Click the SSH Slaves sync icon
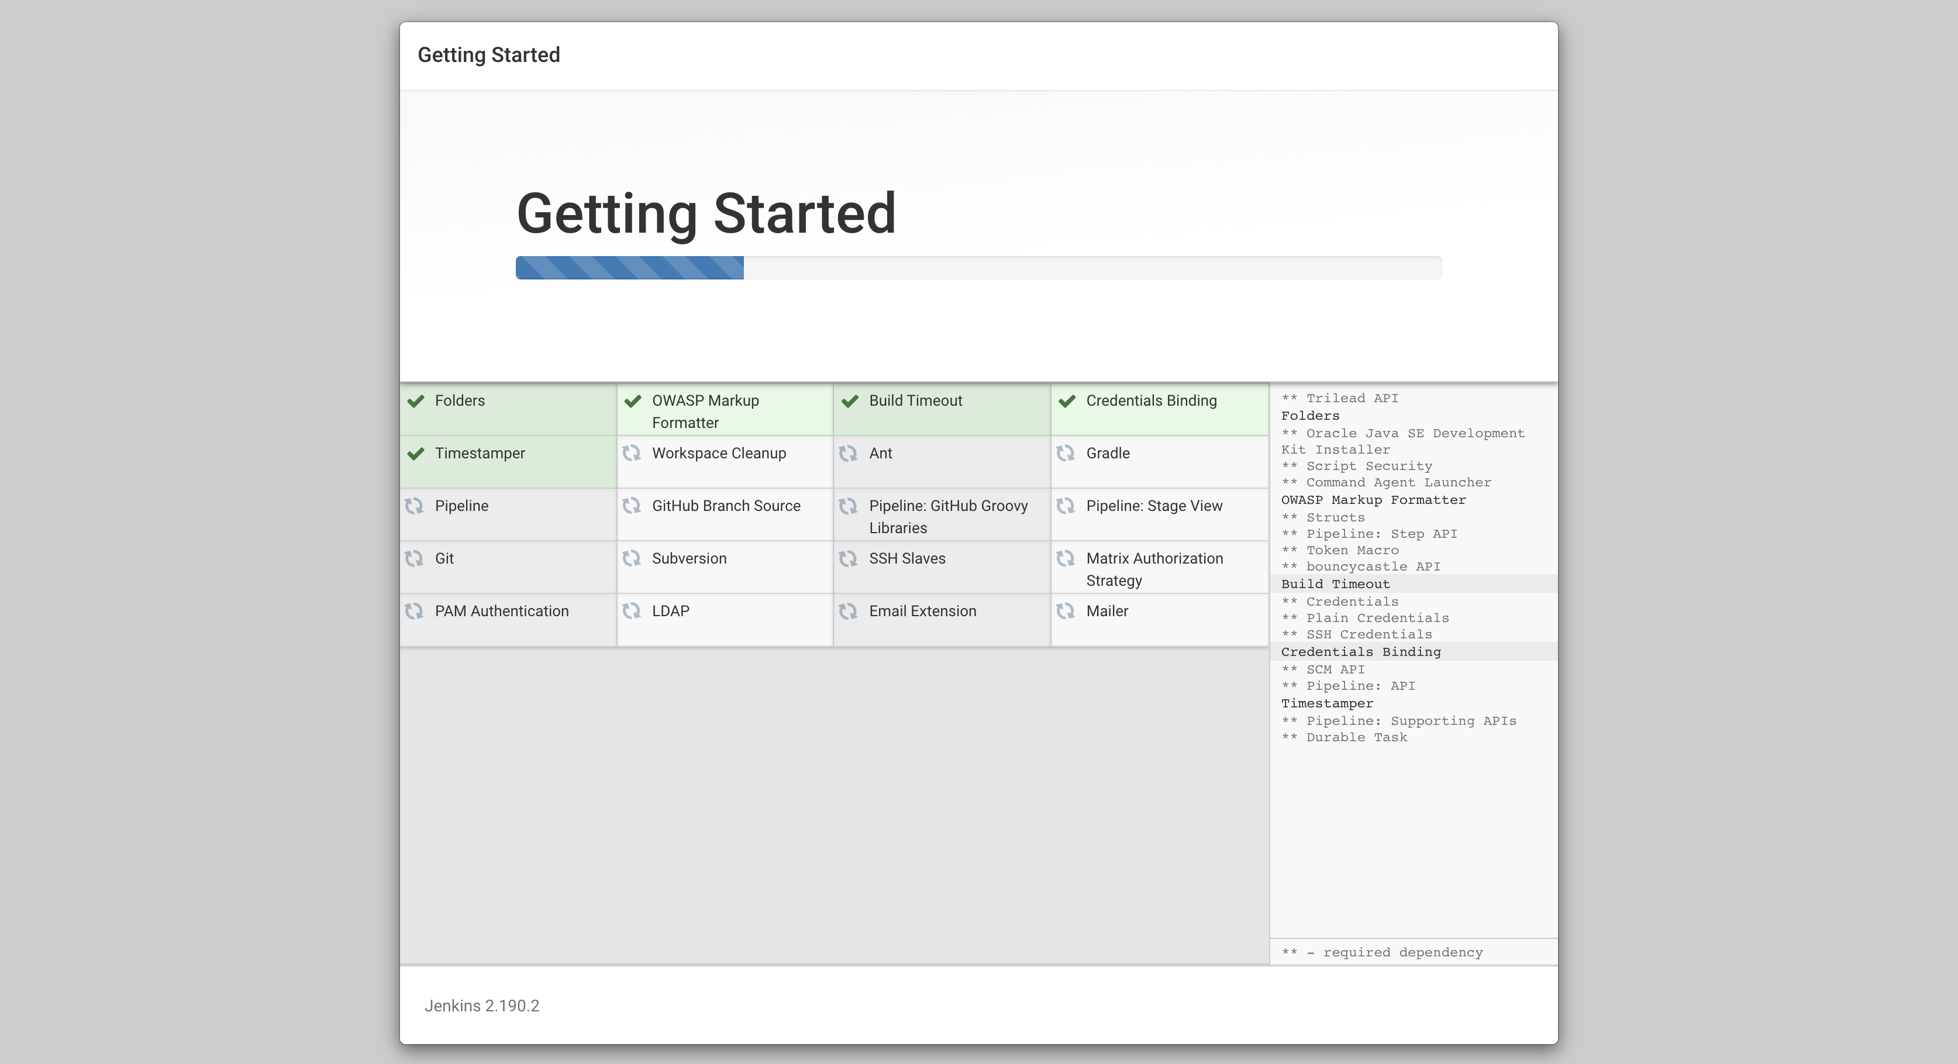 [850, 559]
